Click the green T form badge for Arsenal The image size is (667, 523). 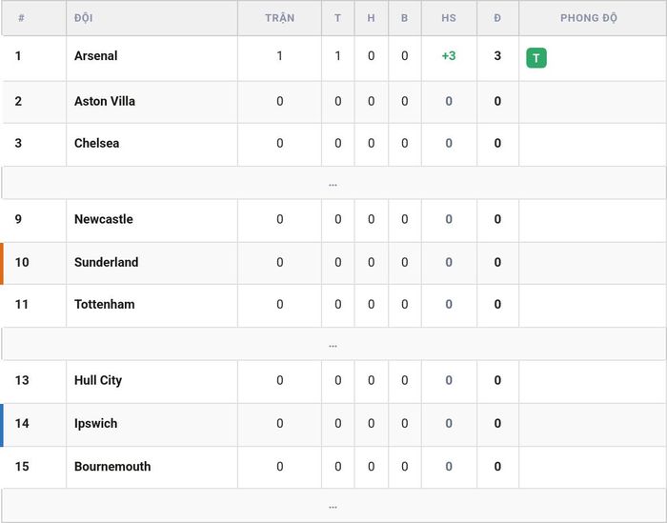[x=536, y=58]
